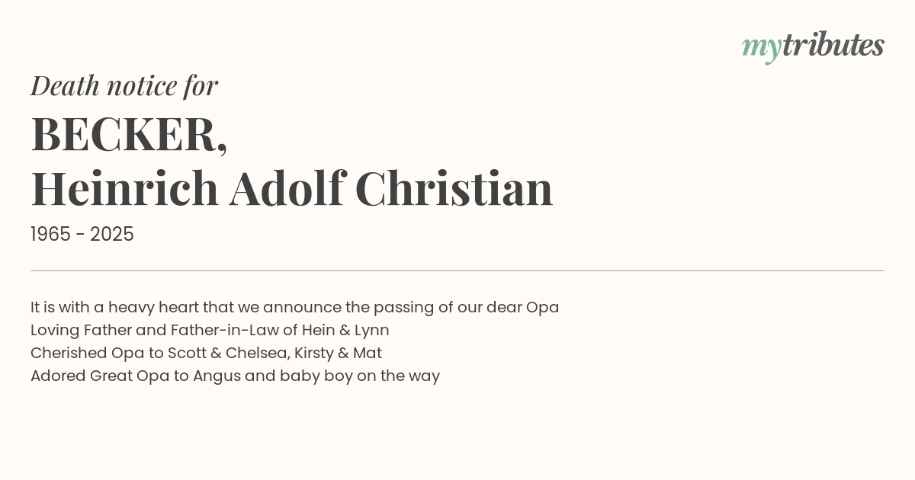Click the horizontal divider line
Screen dimensions: 915x480
pyautogui.click(x=457, y=270)
